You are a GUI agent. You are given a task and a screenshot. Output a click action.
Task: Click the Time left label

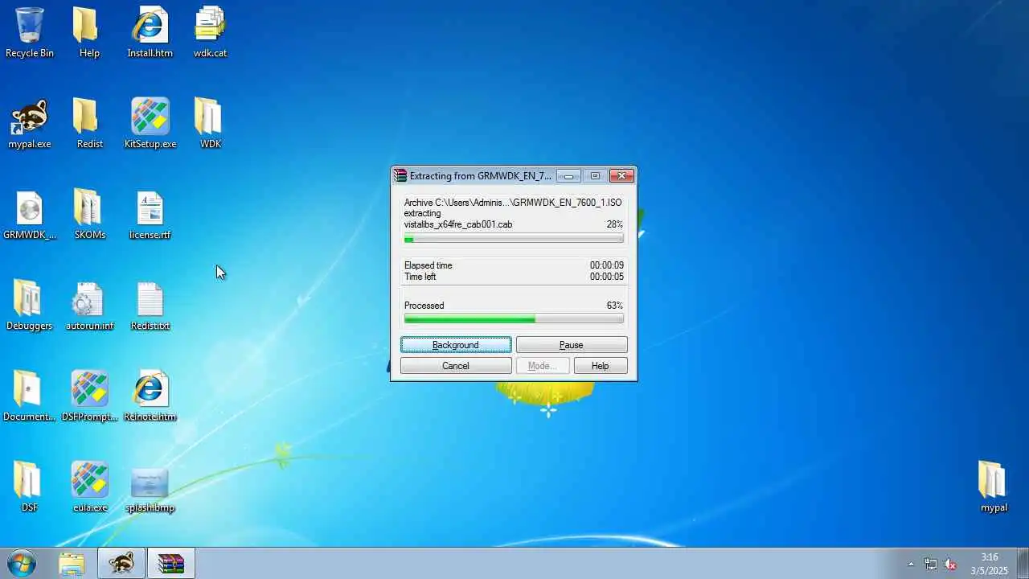pyautogui.click(x=420, y=277)
